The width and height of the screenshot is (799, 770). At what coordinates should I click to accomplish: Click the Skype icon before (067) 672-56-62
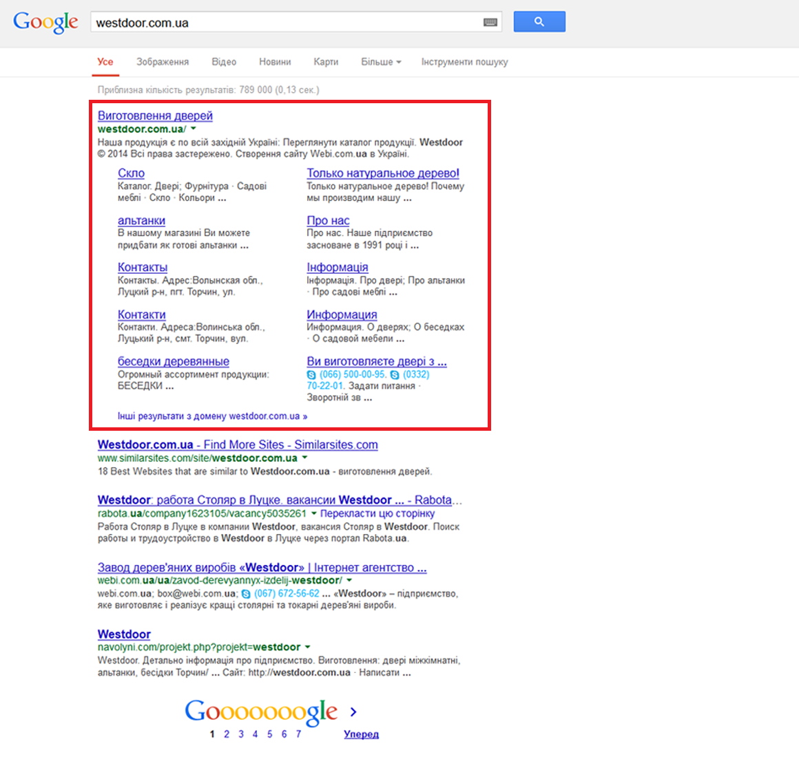tap(246, 594)
